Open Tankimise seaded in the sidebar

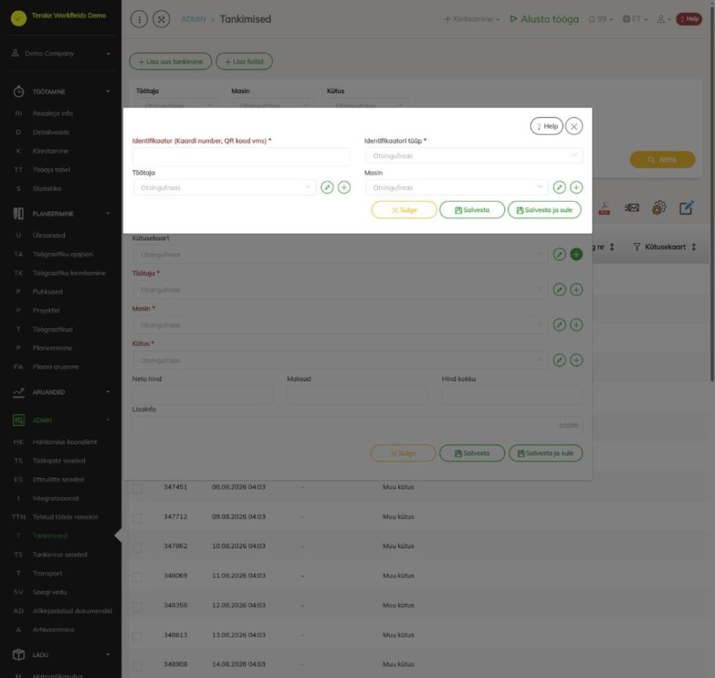tap(60, 554)
